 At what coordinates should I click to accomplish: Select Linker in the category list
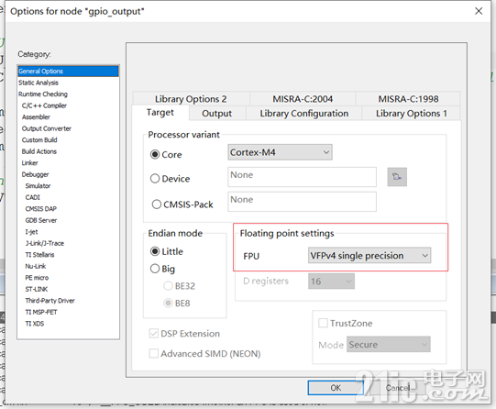coord(29,163)
